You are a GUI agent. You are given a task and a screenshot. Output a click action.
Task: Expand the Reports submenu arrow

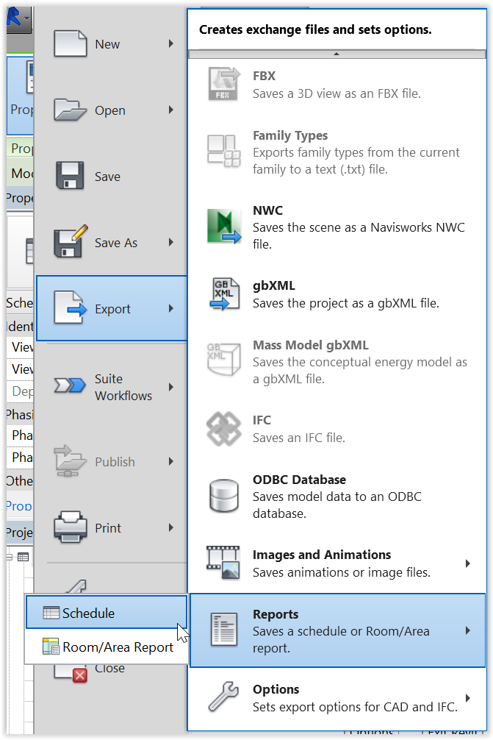pyautogui.click(x=467, y=630)
